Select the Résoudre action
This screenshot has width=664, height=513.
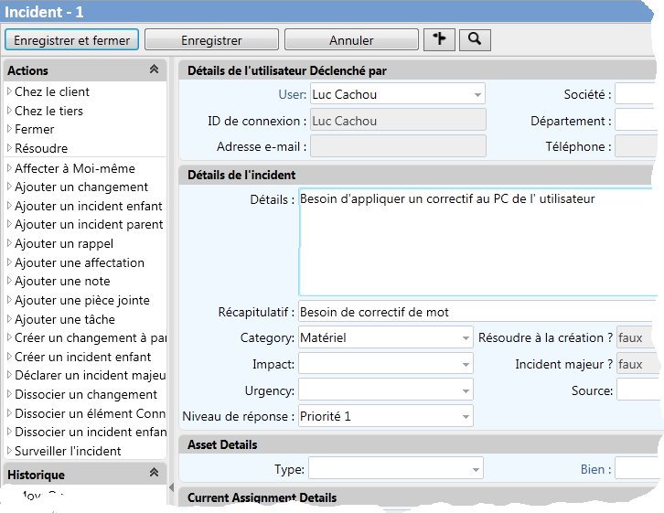click(40, 148)
